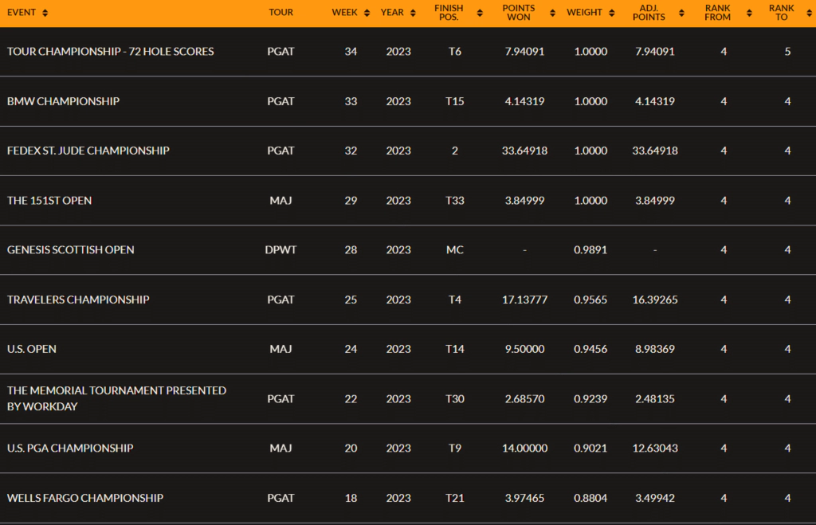
Task: Select adjusted points value 3.49942
Action: click(655, 499)
